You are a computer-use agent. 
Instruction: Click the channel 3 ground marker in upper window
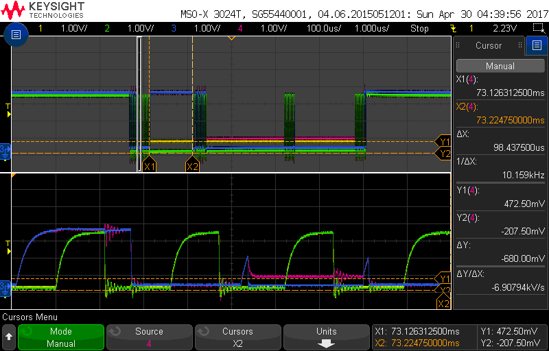(5, 151)
